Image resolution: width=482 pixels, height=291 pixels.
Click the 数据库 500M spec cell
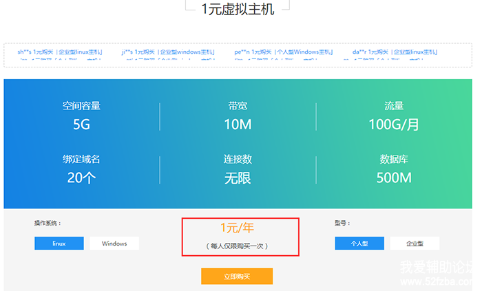coord(394,169)
